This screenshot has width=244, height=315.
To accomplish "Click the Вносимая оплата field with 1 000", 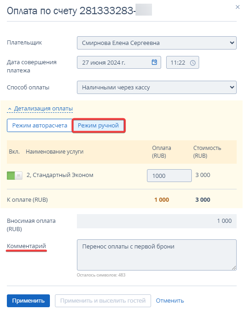I will click(157, 221).
